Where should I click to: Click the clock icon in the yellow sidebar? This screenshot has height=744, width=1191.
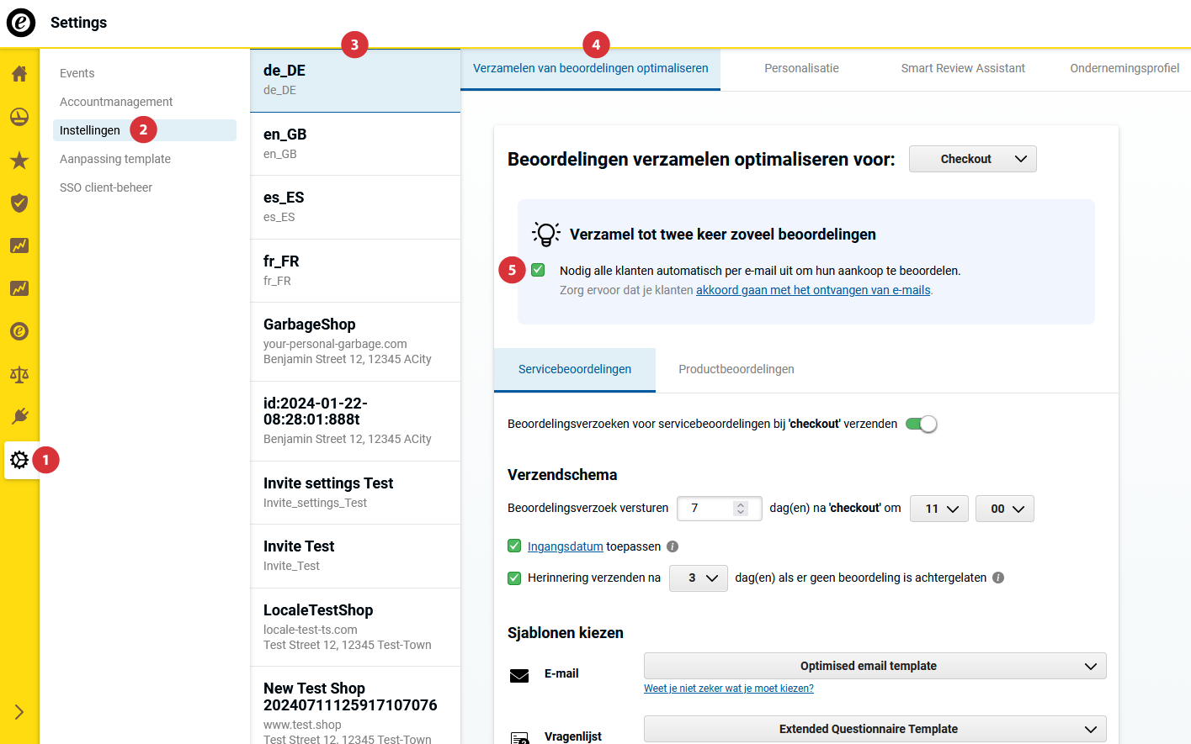click(x=19, y=117)
